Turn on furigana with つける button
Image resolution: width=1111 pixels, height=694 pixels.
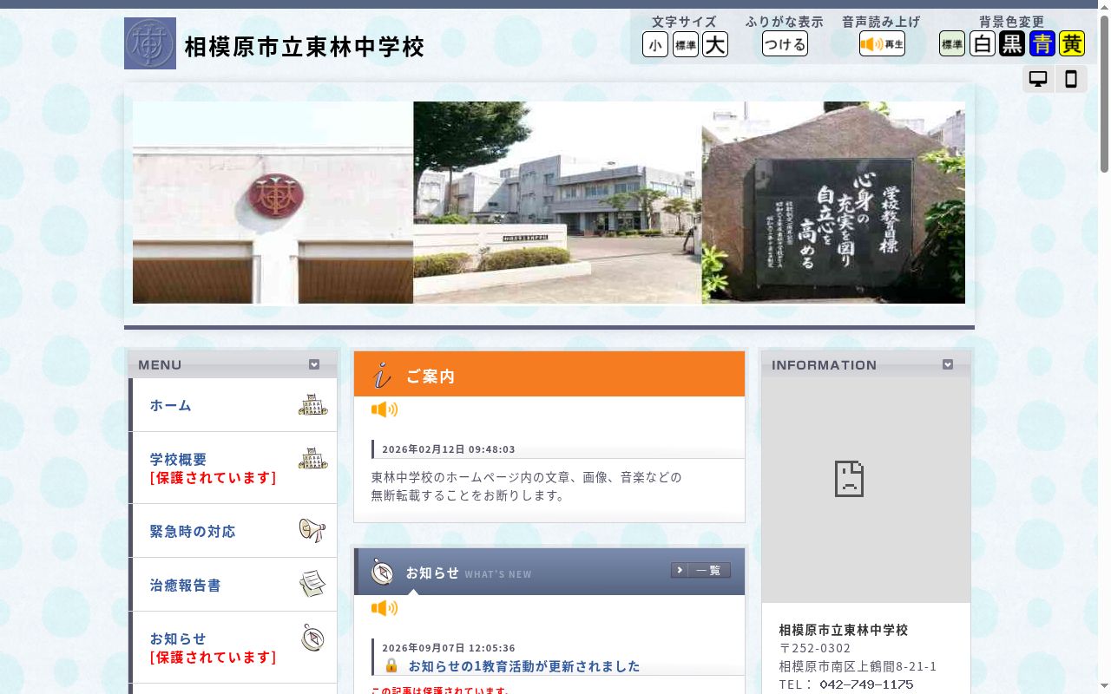[x=785, y=44]
